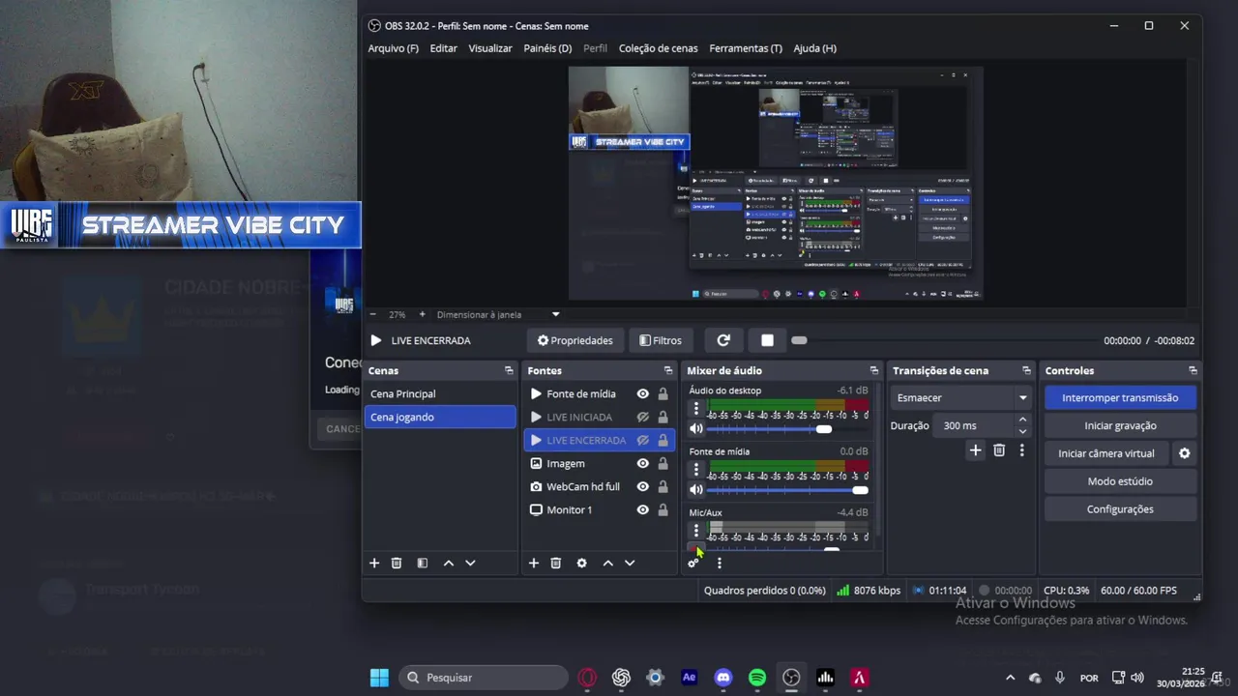Unlock the Monitor 1 source
Image resolution: width=1238 pixels, height=696 pixels.
(x=663, y=509)
